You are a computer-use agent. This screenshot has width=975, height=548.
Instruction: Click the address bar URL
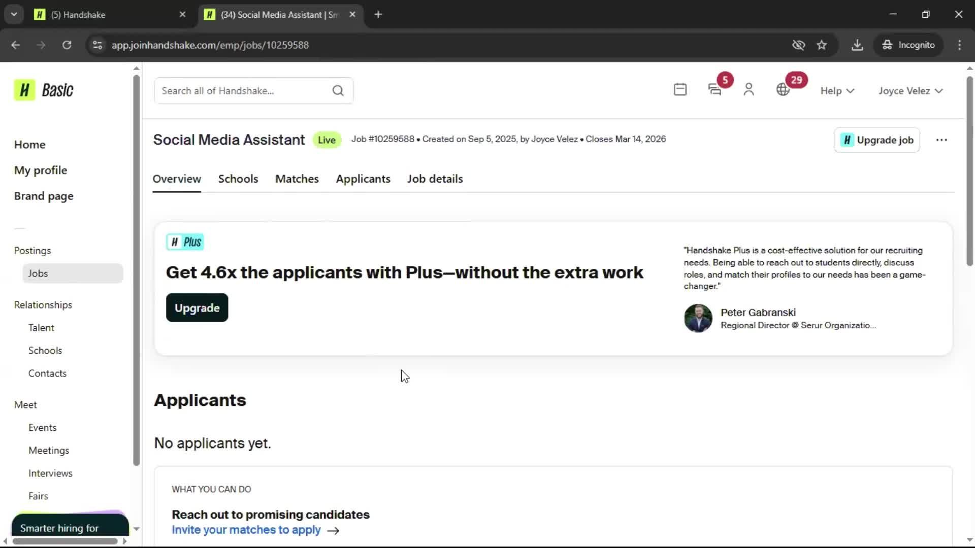tap(210, 45)
